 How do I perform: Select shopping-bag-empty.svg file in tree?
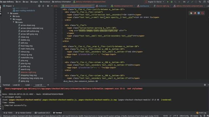pyautogui.click(x=32, y=78)
